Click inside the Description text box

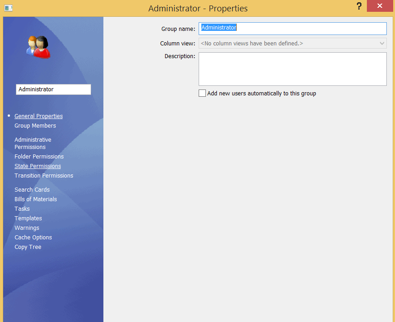click(x=293, y=69)
